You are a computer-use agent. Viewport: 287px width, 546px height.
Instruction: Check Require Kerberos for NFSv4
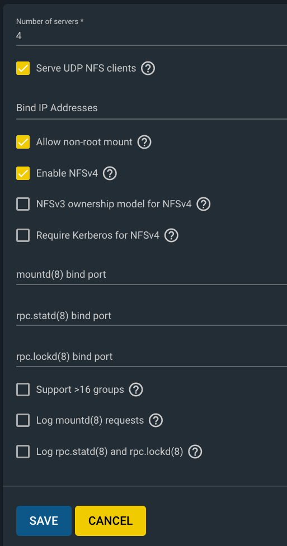click(23, 235)
